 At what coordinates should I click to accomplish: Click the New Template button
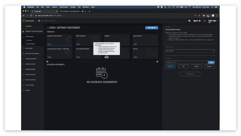151,28
